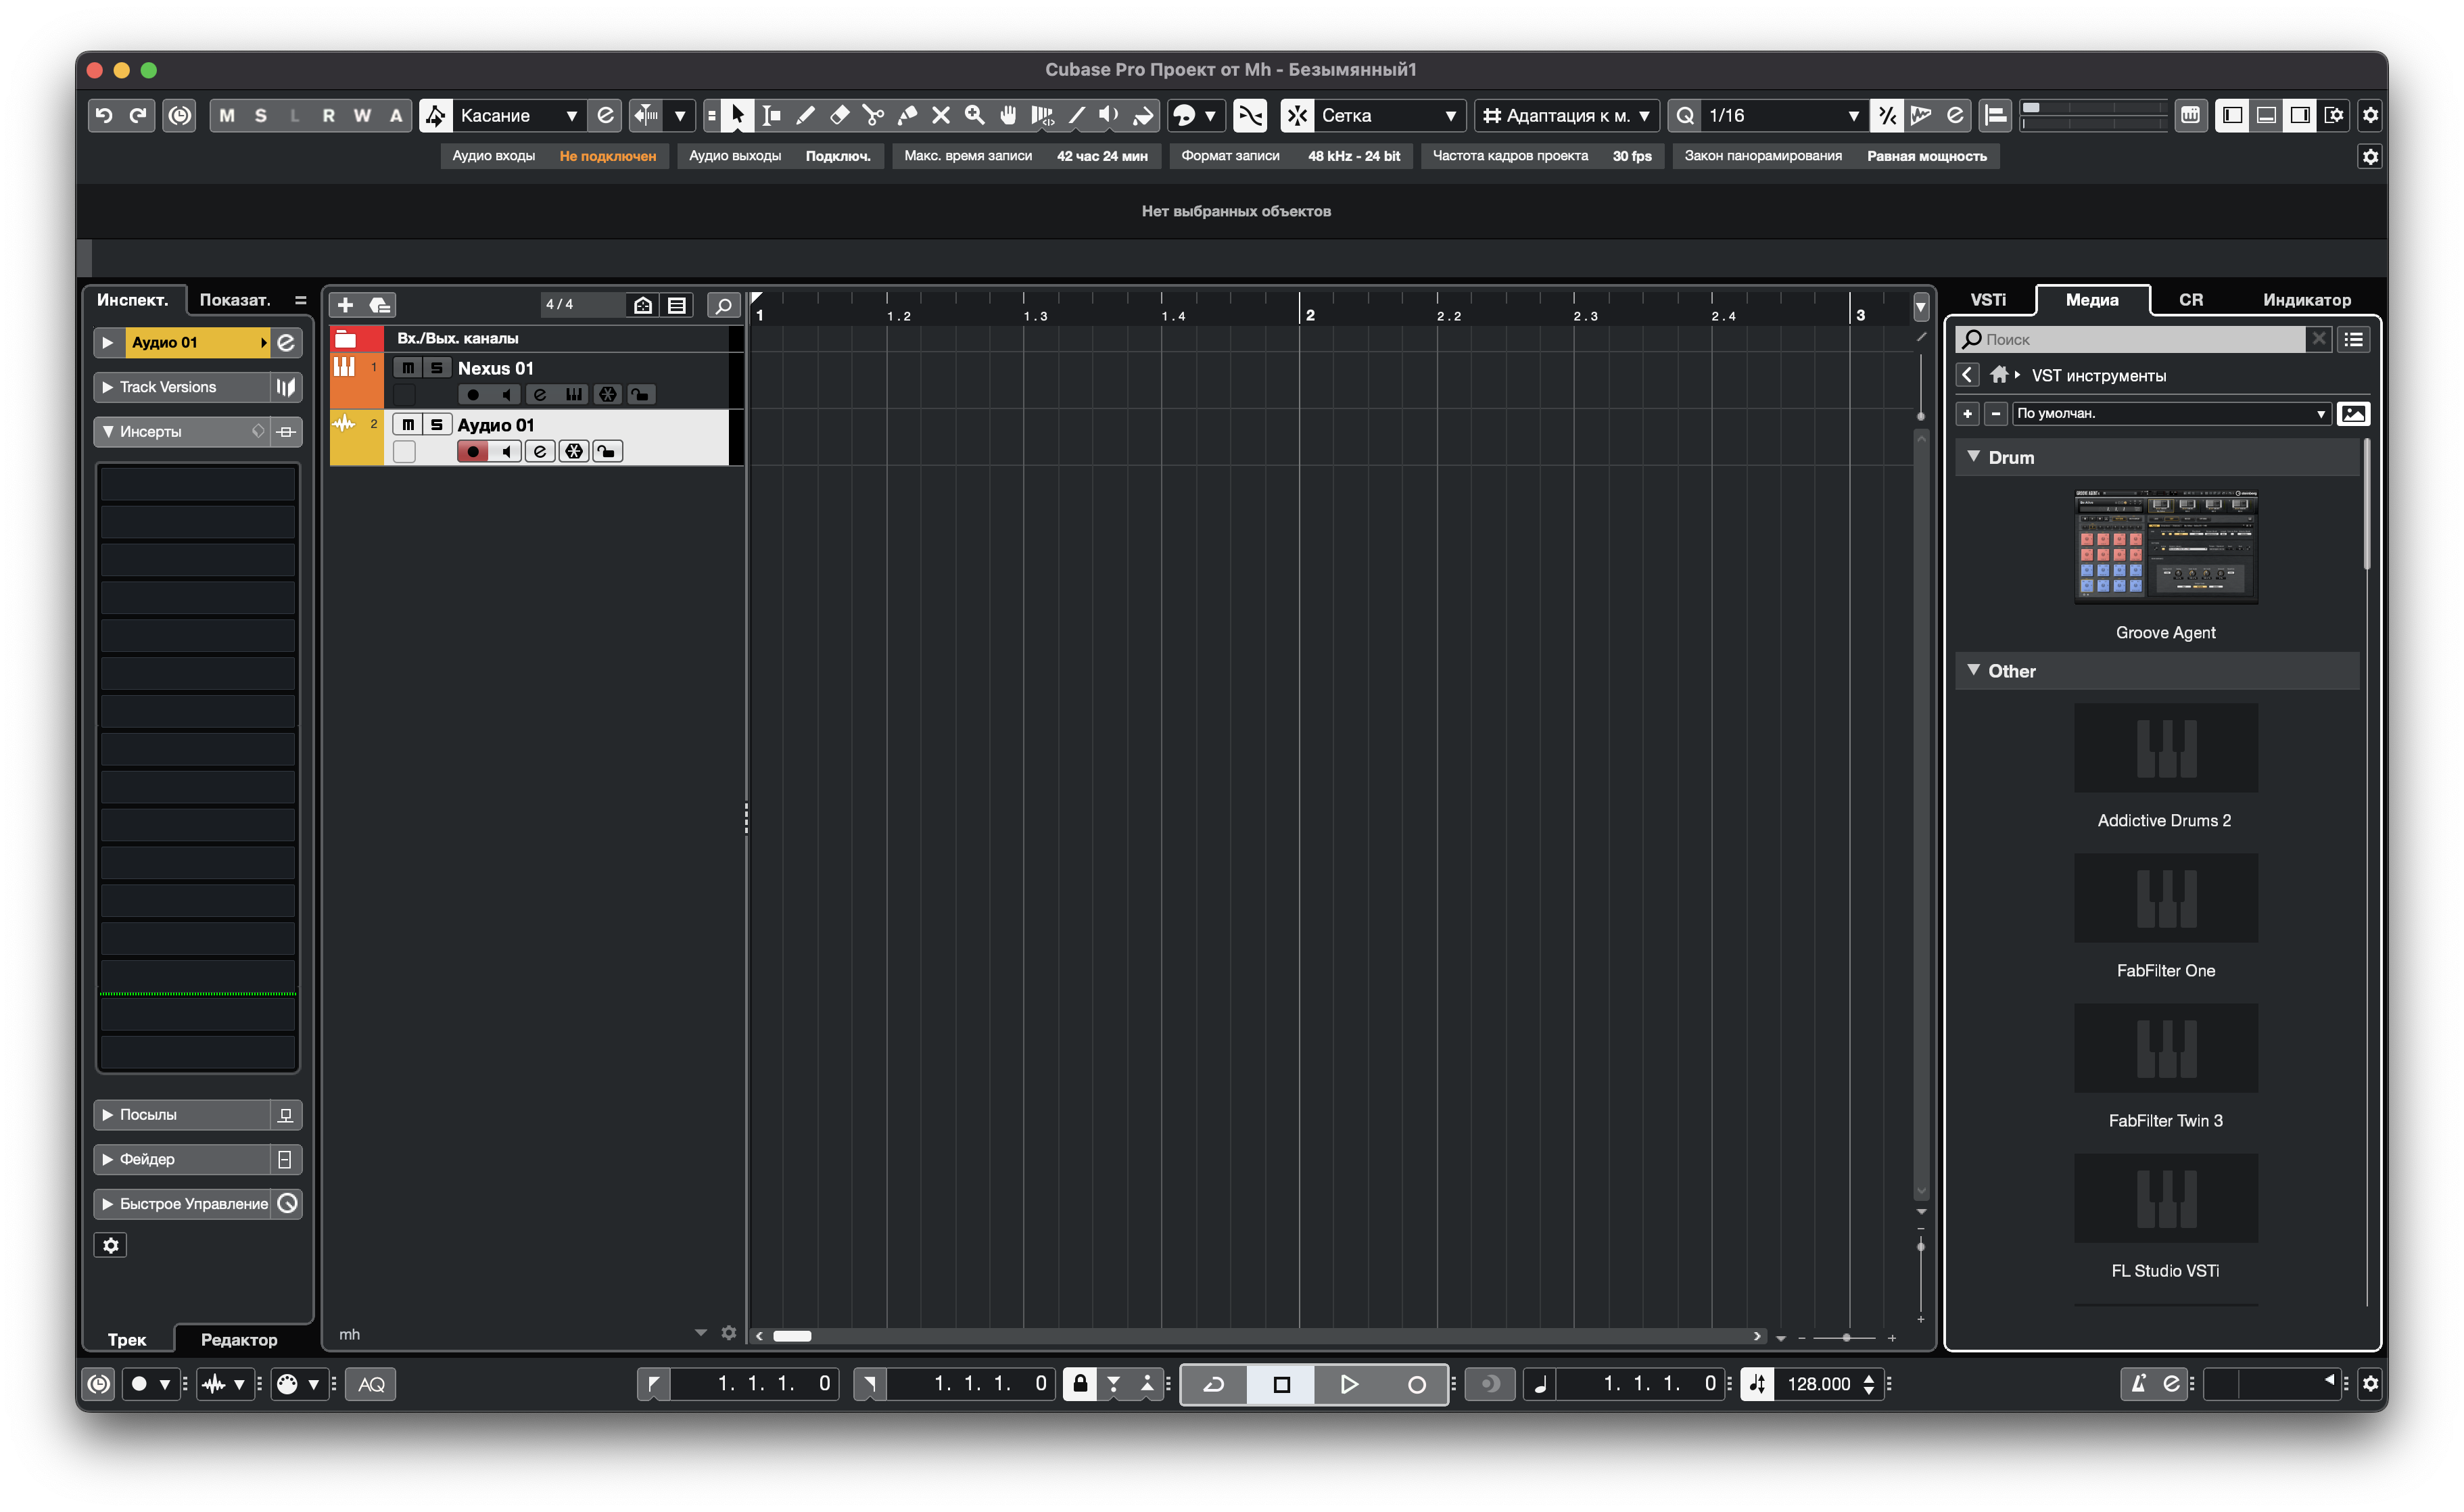Open the По умолчан. sort dropdown
The width and height of the screenshot is (2464, 1512).
coord(2171,413)
